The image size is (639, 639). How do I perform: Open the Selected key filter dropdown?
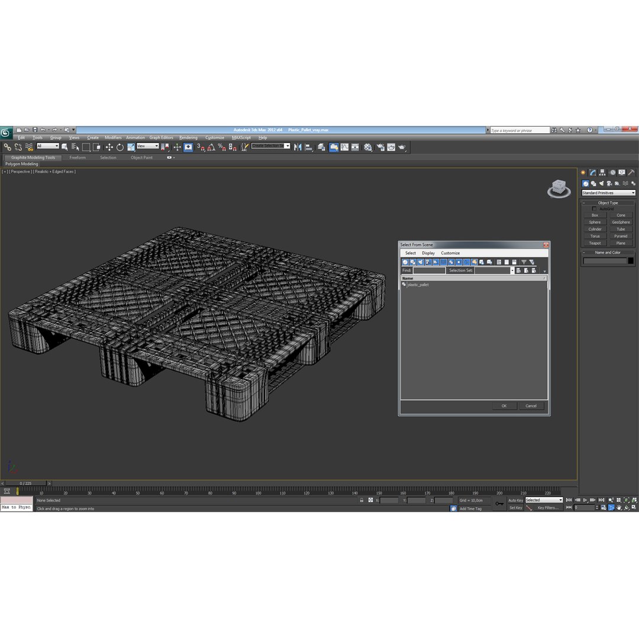pyautogui.click(x=544, y=500)
